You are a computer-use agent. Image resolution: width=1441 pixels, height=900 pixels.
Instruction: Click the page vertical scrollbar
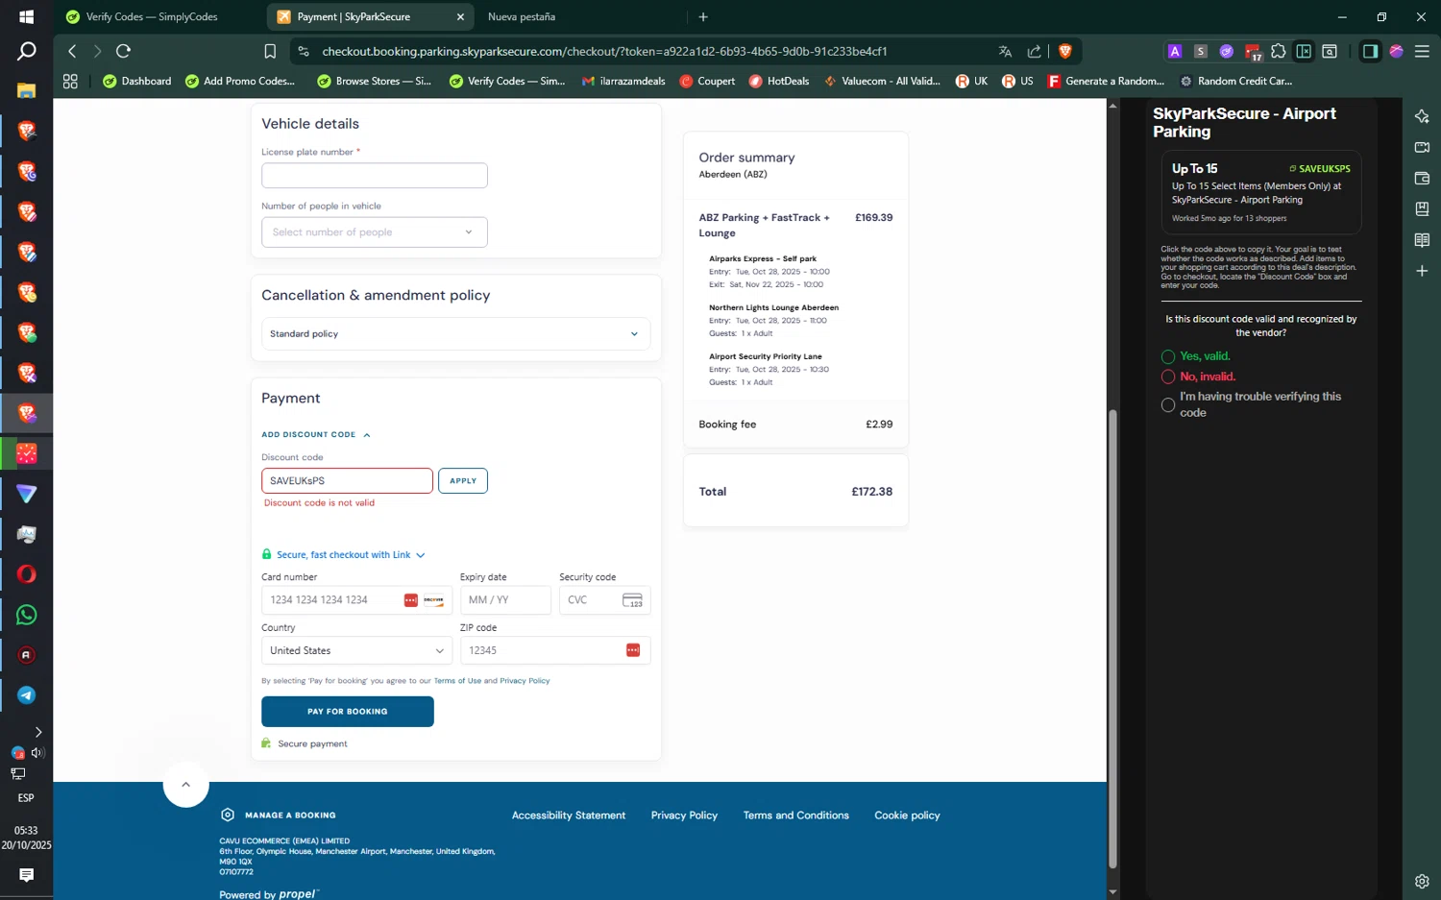[1112, 639]
